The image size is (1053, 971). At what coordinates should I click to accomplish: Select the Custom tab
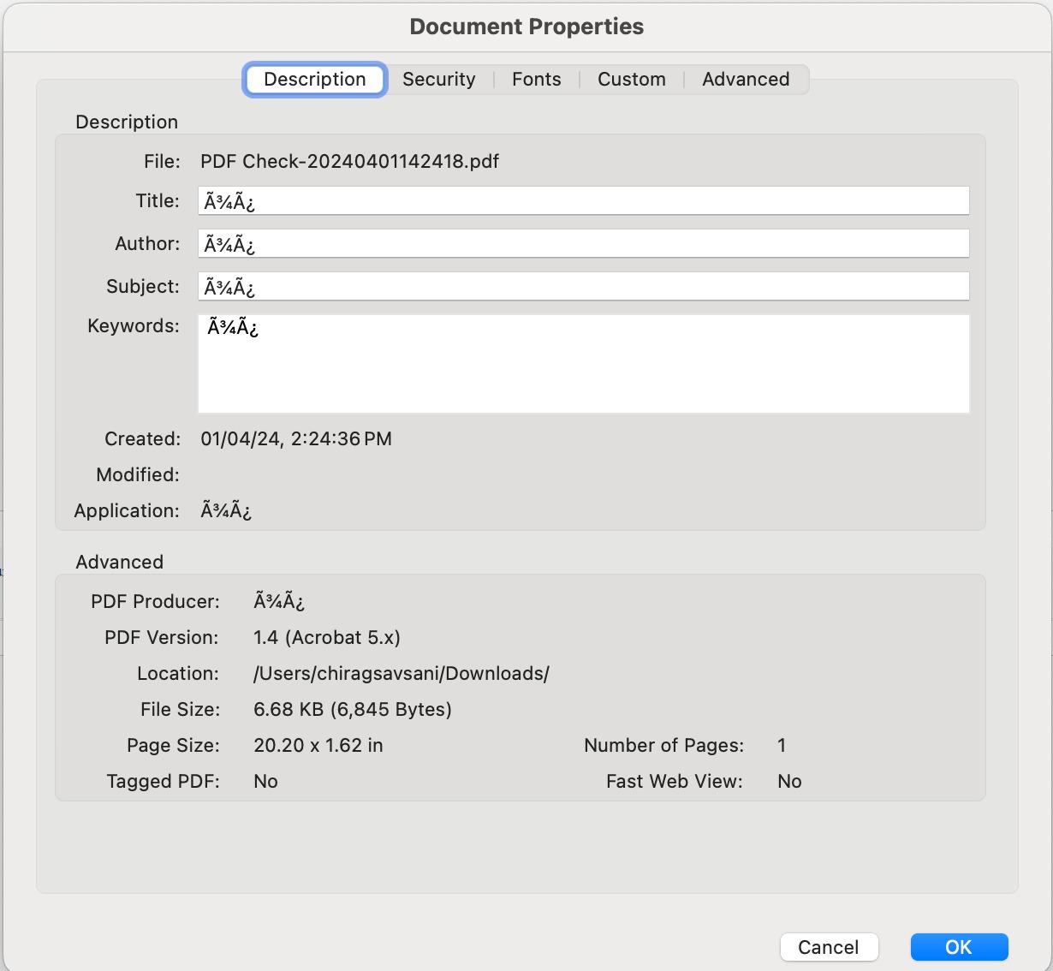coord(631,80)
